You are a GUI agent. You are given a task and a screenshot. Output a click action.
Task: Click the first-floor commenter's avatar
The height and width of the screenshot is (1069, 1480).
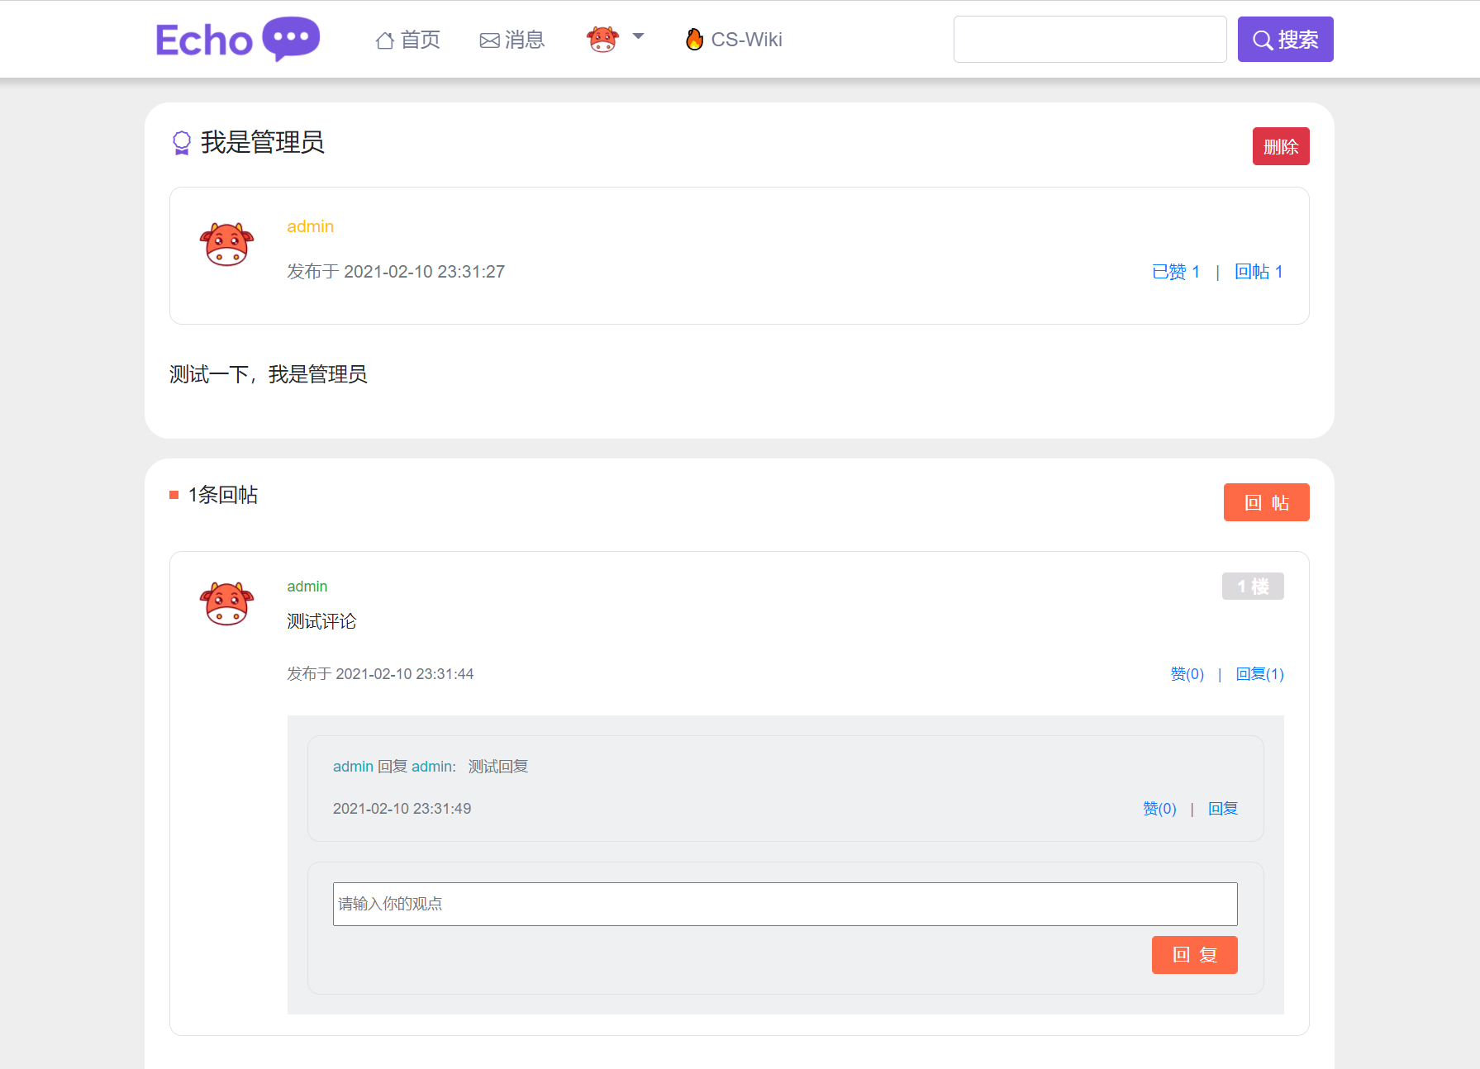(226, 604)
